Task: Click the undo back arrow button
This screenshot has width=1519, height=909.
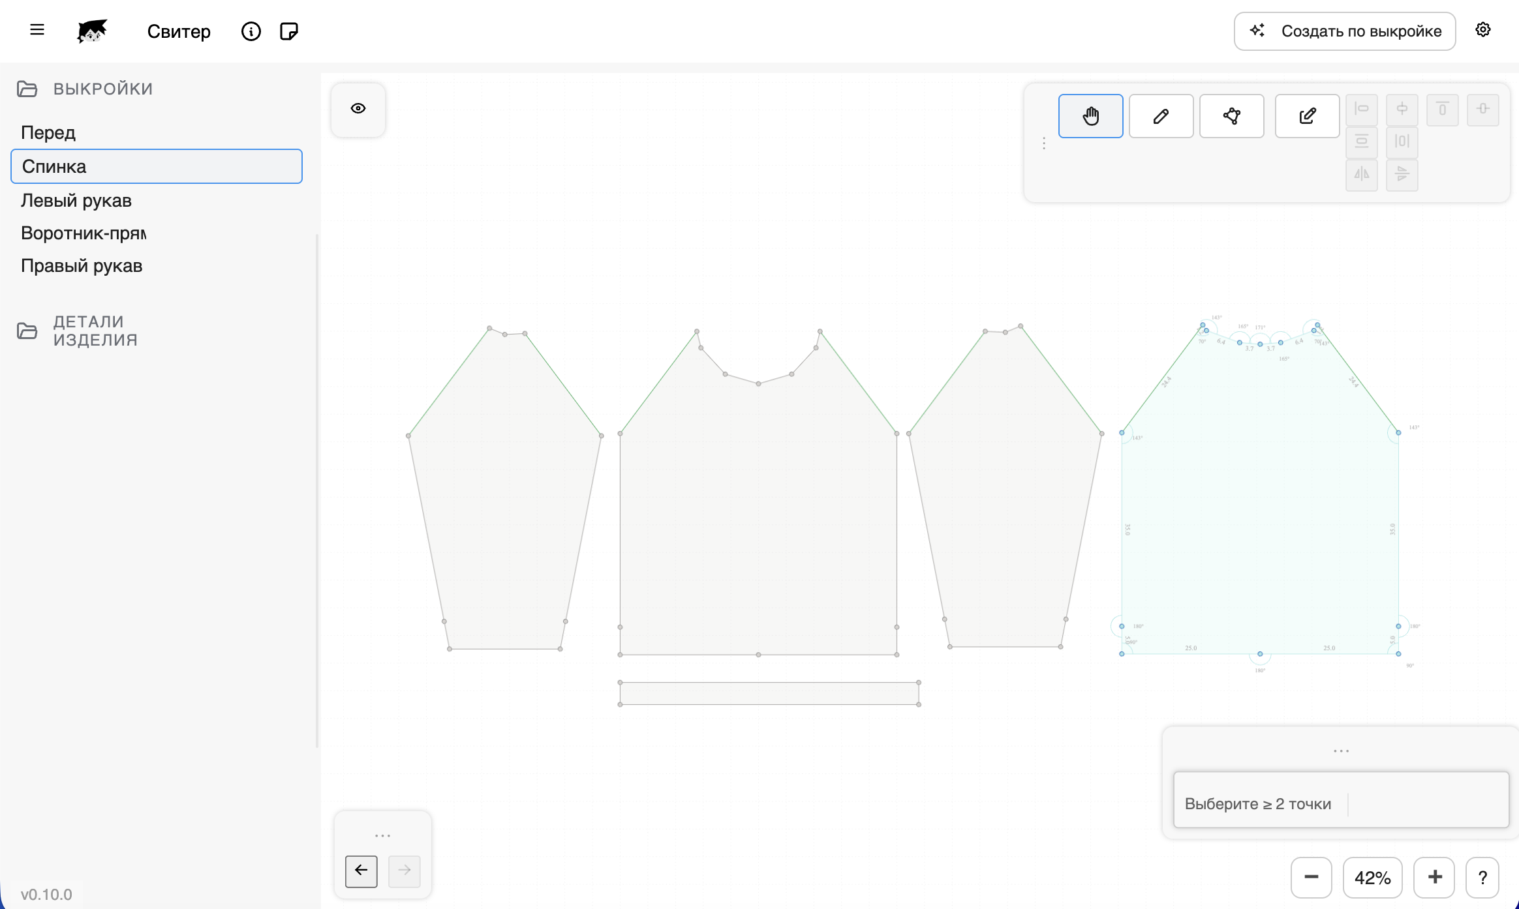Action: click(361, 871)
